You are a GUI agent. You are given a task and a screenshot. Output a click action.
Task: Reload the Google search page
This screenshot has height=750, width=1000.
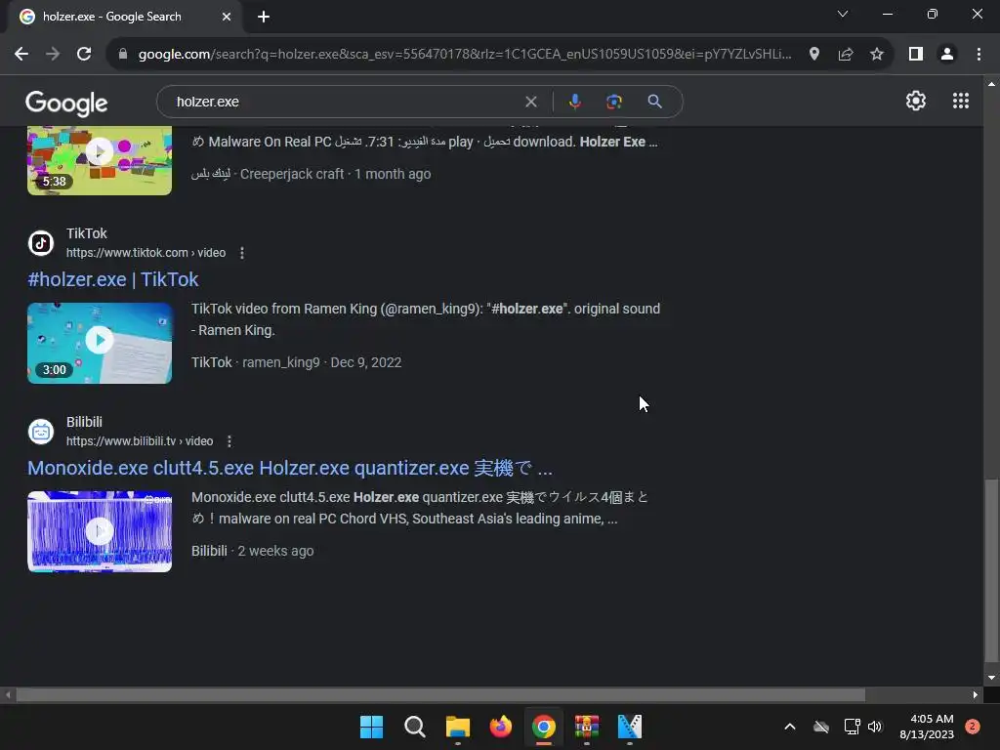coord(84,55)
